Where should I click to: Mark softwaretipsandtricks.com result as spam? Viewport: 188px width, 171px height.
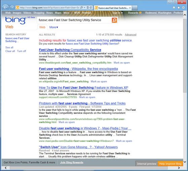[67, 122]
